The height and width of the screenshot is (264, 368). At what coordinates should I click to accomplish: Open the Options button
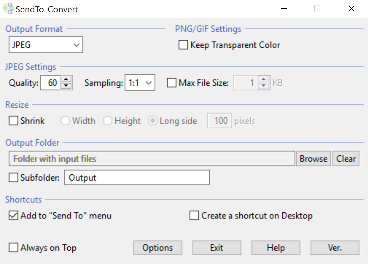point(157,248)
